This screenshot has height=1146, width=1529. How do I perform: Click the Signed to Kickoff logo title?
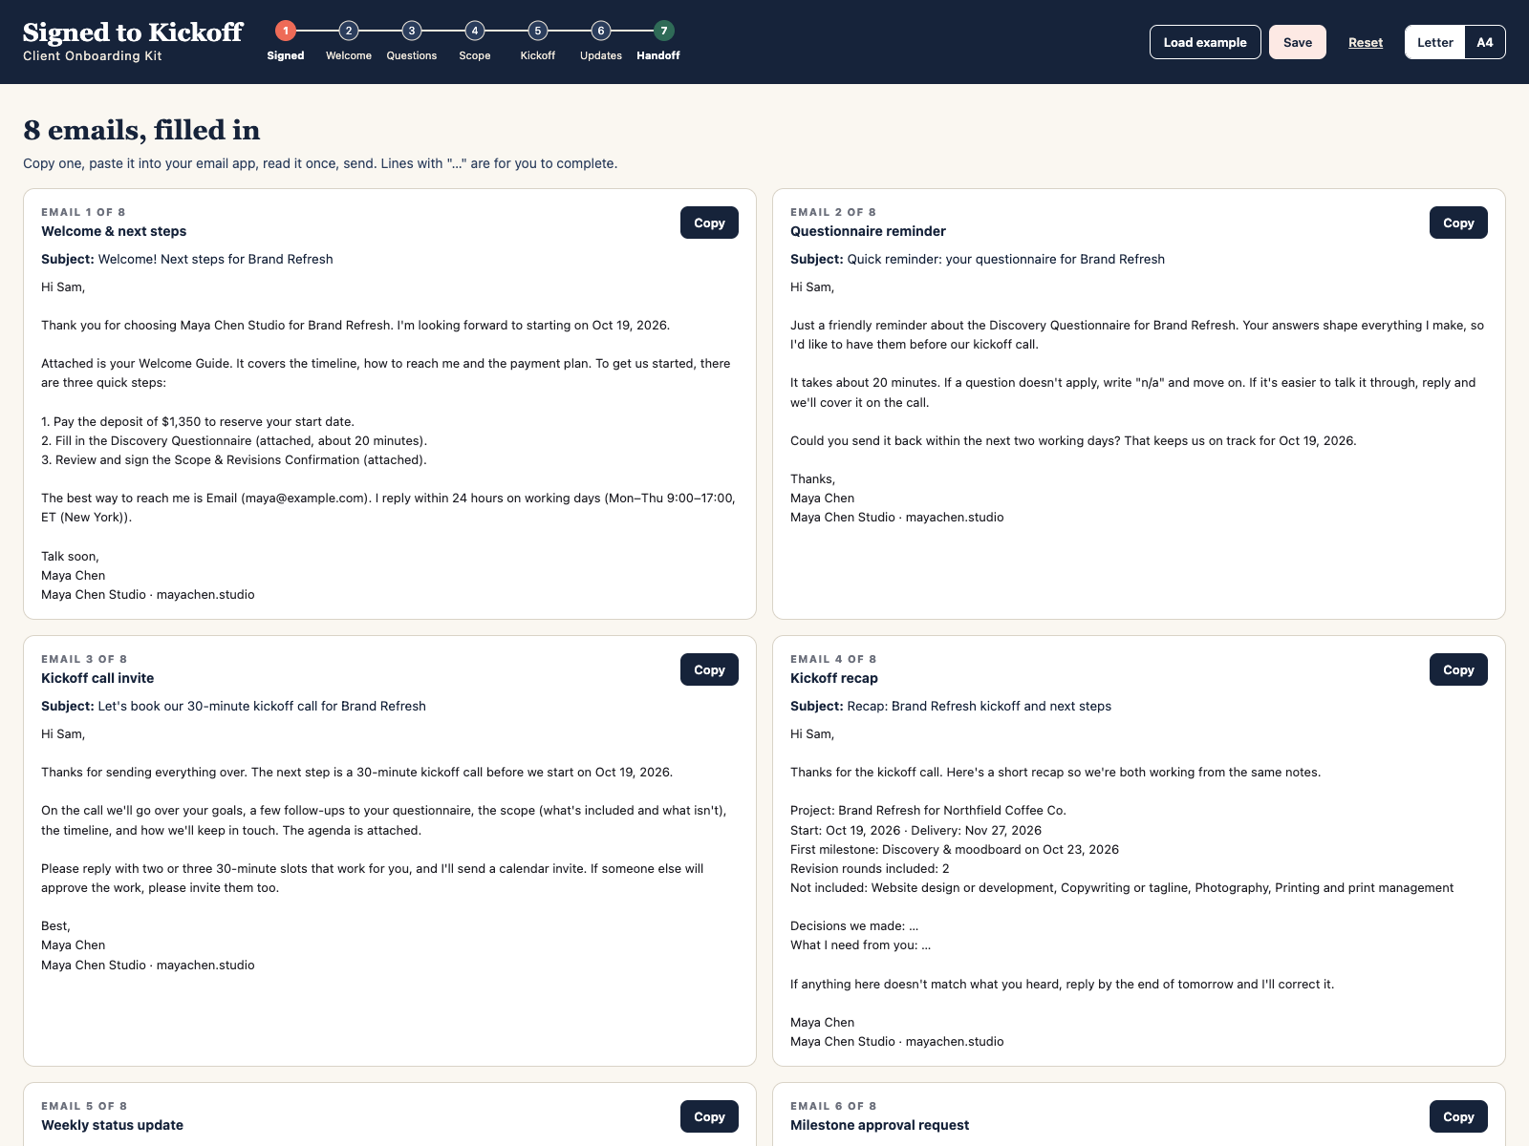pos(133,32)
